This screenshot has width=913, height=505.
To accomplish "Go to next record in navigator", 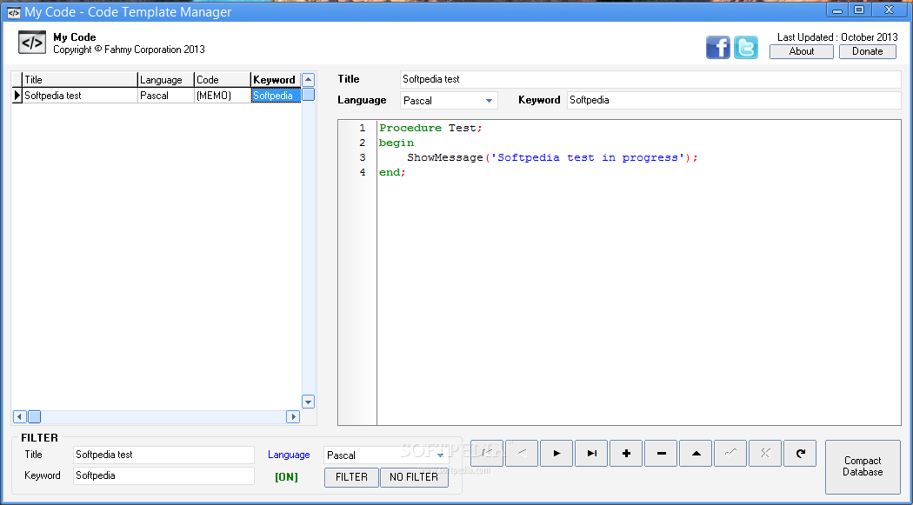I will 556,453.
